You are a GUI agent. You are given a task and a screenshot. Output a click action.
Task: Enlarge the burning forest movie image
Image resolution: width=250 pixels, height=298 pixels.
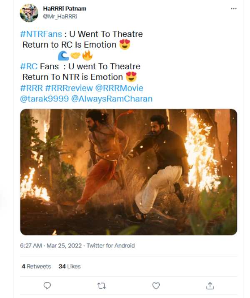128,172
